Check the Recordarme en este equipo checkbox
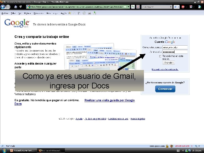Image resolution: width=204 pixels, height=153 pixels. 160,56
